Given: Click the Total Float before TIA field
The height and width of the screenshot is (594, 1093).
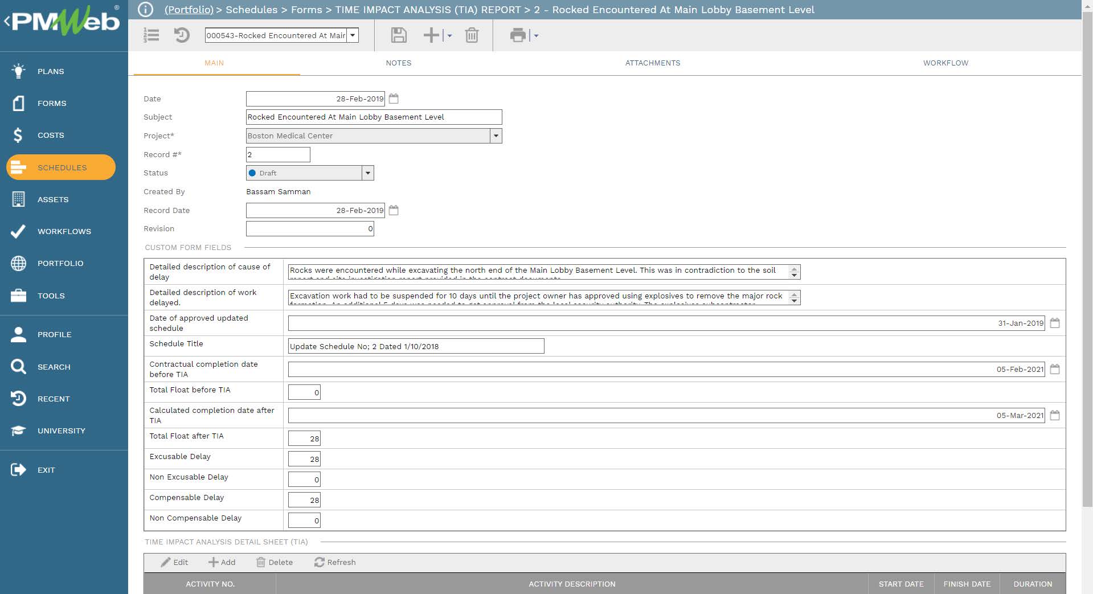Looking at the screenshot, I should pos(304,392).
